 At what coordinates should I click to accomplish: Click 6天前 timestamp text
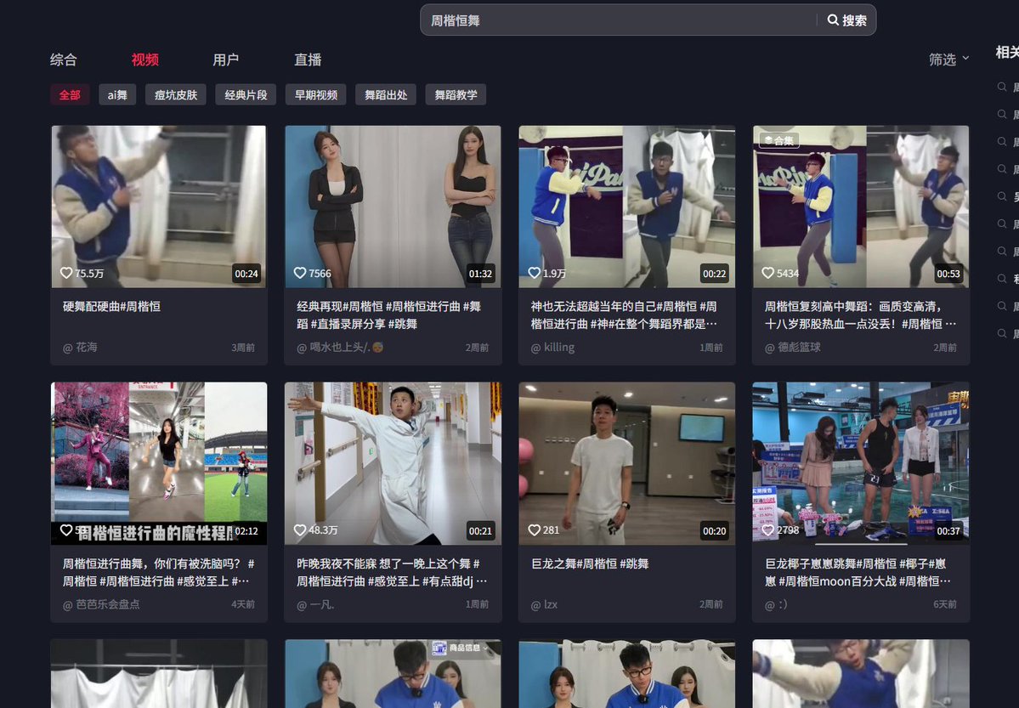tap(945, 604)
